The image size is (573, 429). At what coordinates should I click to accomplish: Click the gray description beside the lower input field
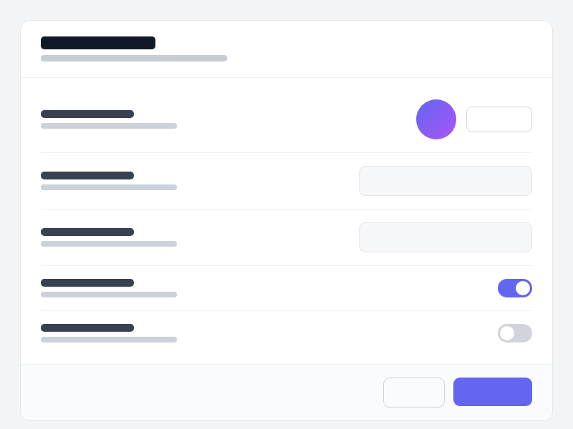(109, 244)
